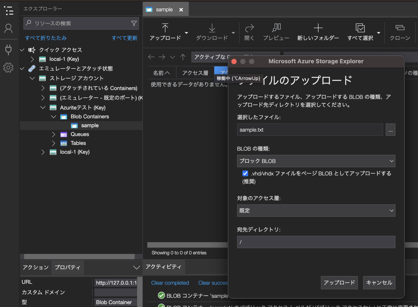Screen dimensions: 418x307
Task: Switch to the プロパティ tab
Action: point(67,267)
